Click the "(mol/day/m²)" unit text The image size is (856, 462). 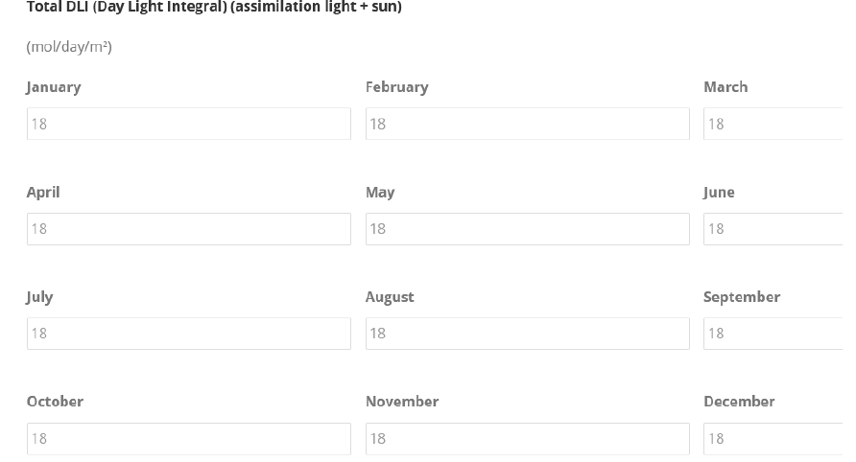(x=69, y=47)
